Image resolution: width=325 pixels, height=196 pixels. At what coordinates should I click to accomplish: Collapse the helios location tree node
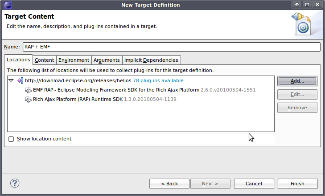coord(11,80)
